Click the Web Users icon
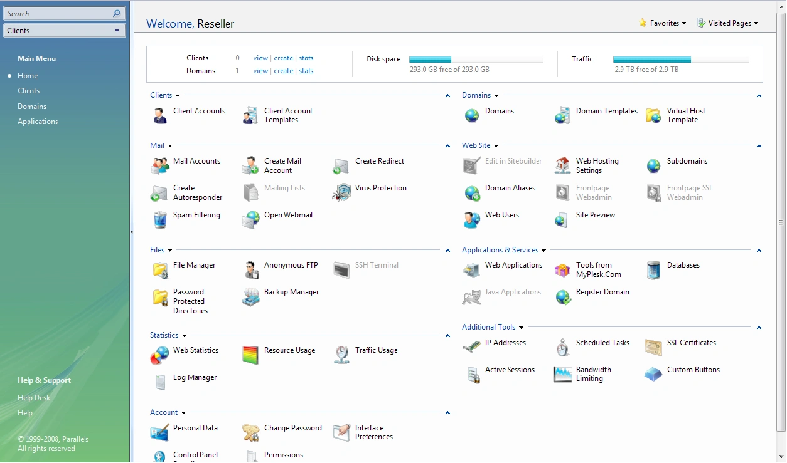Screen dimensions: 787x463 [472, 219]
